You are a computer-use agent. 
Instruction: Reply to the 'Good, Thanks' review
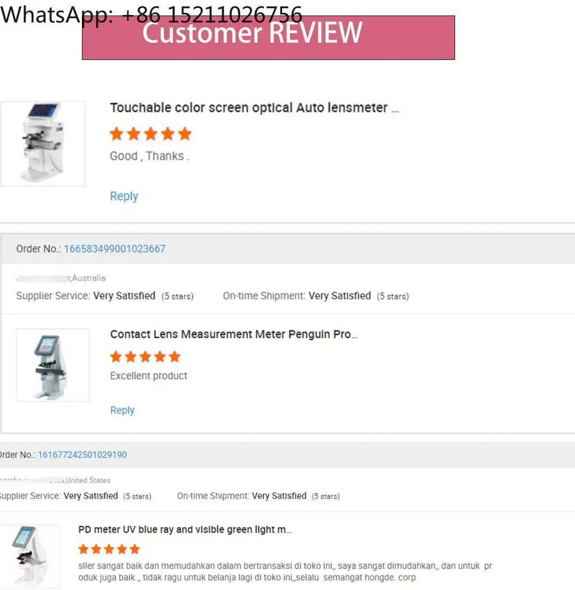[x=124, y=196]
